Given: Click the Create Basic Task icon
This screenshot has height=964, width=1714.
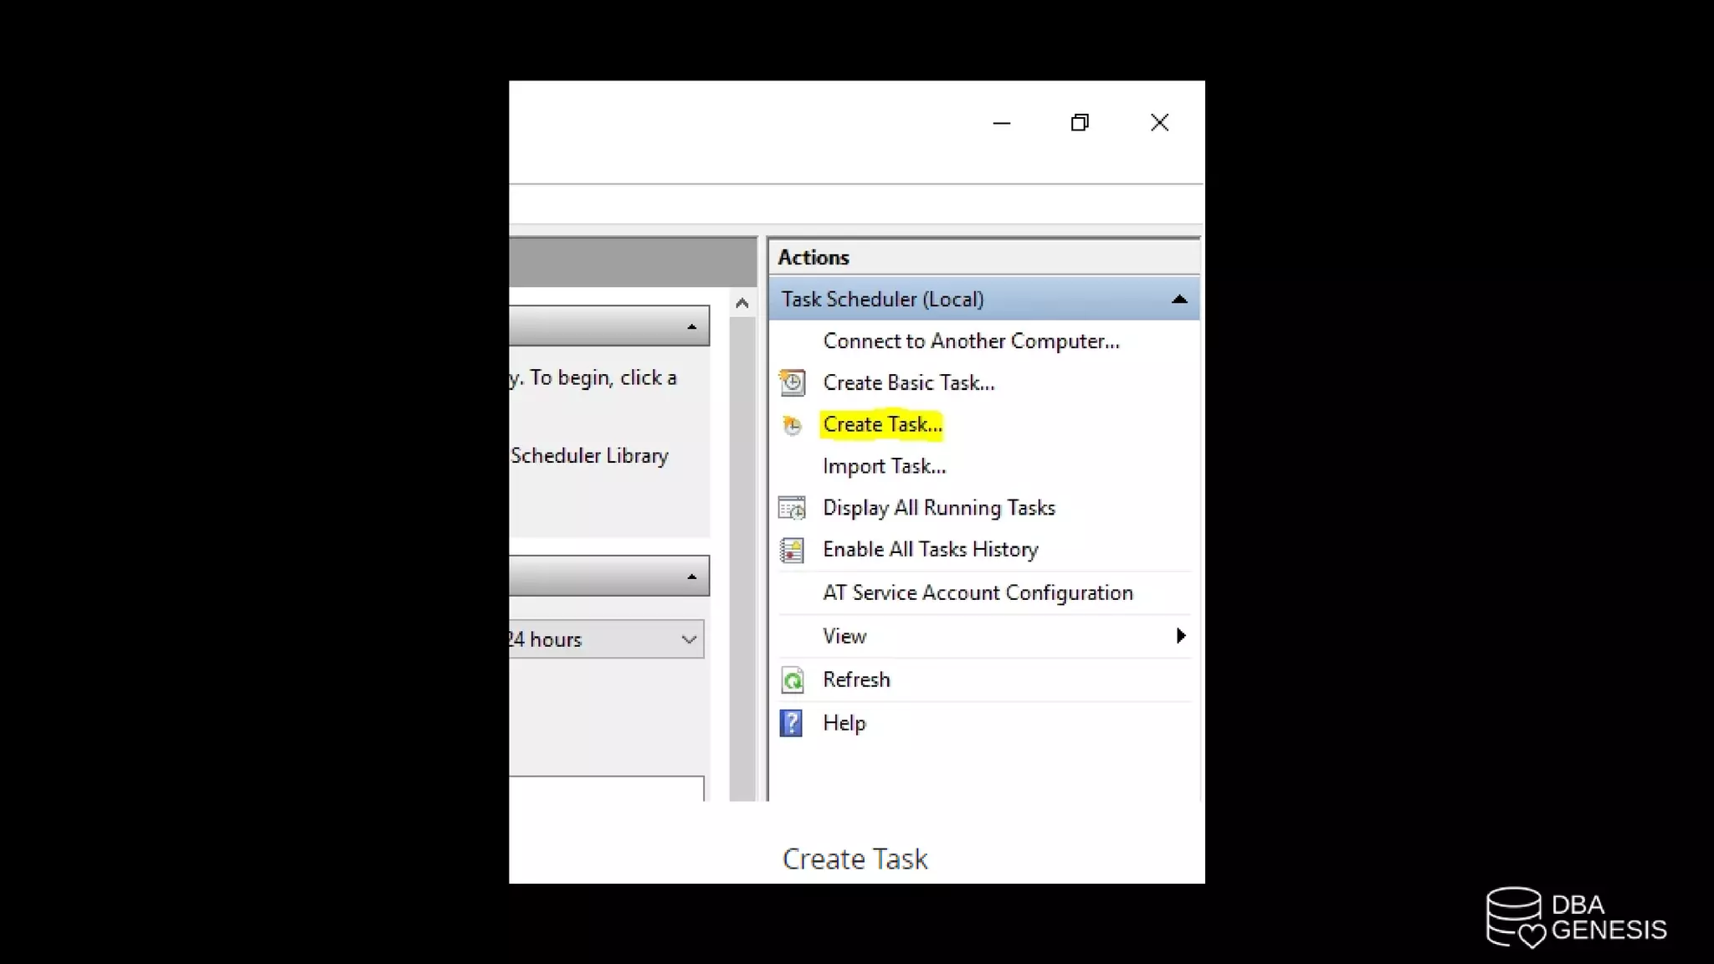Looking at the screenshot, I should pyautogui.click(x=792, y=383).
